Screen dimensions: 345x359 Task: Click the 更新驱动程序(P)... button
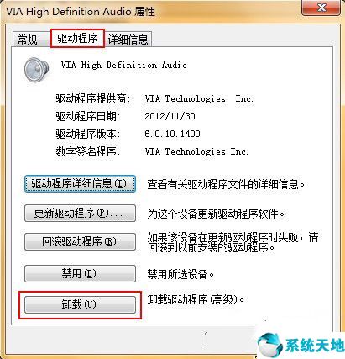tap(80, 214)
